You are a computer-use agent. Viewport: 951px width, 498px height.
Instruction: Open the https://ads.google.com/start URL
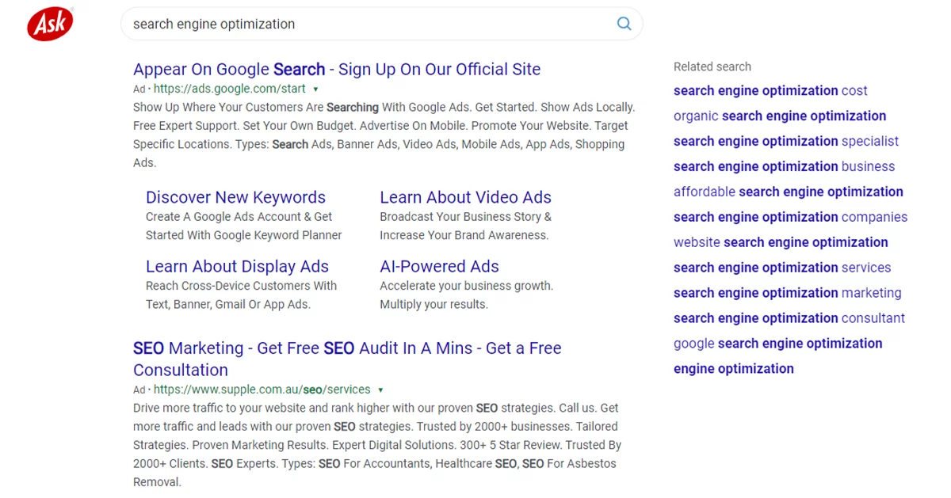point(230,89)
